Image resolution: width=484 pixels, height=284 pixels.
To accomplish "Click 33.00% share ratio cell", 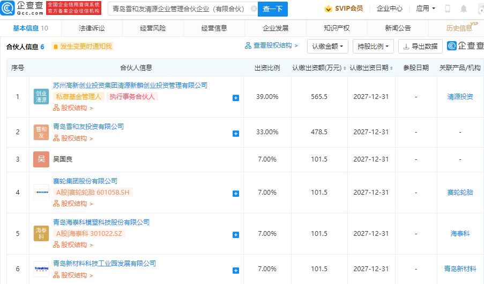I will [x=267, y=132].
